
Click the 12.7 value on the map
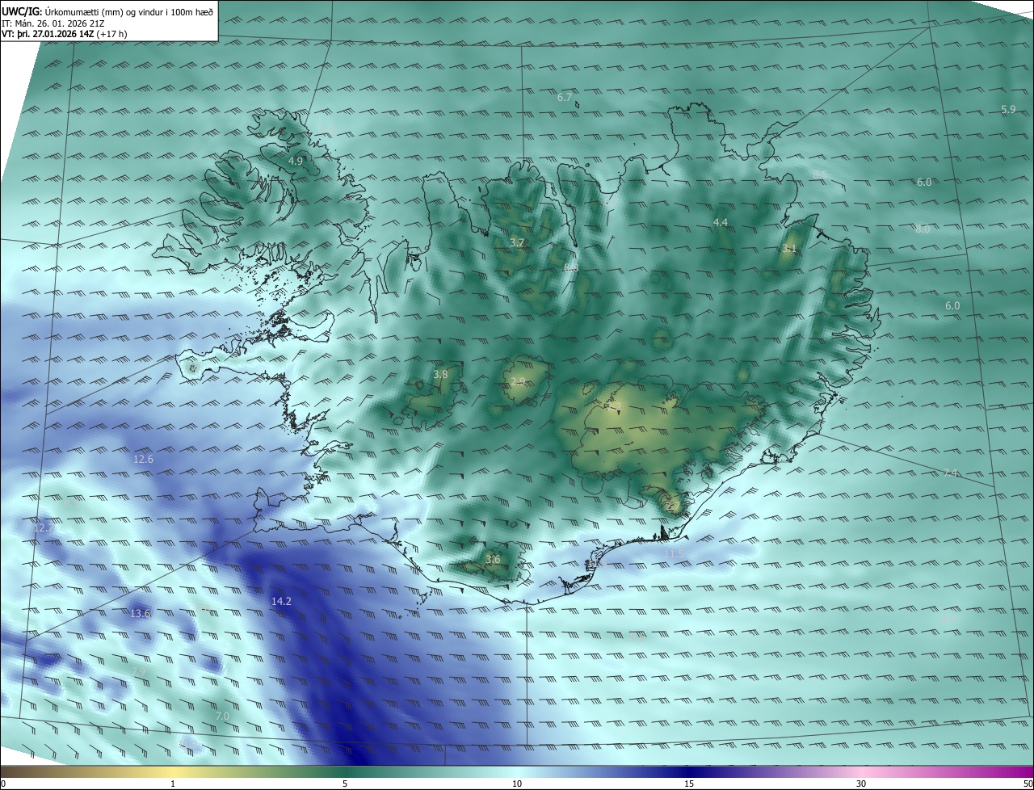(x=43, y=527)
